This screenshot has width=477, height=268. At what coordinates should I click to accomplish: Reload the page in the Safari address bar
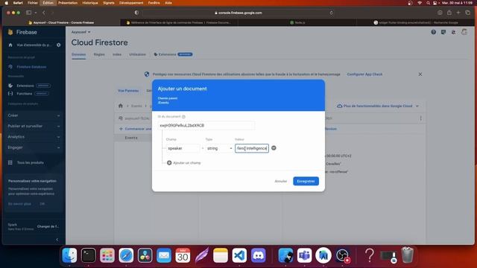pos(331,13)
